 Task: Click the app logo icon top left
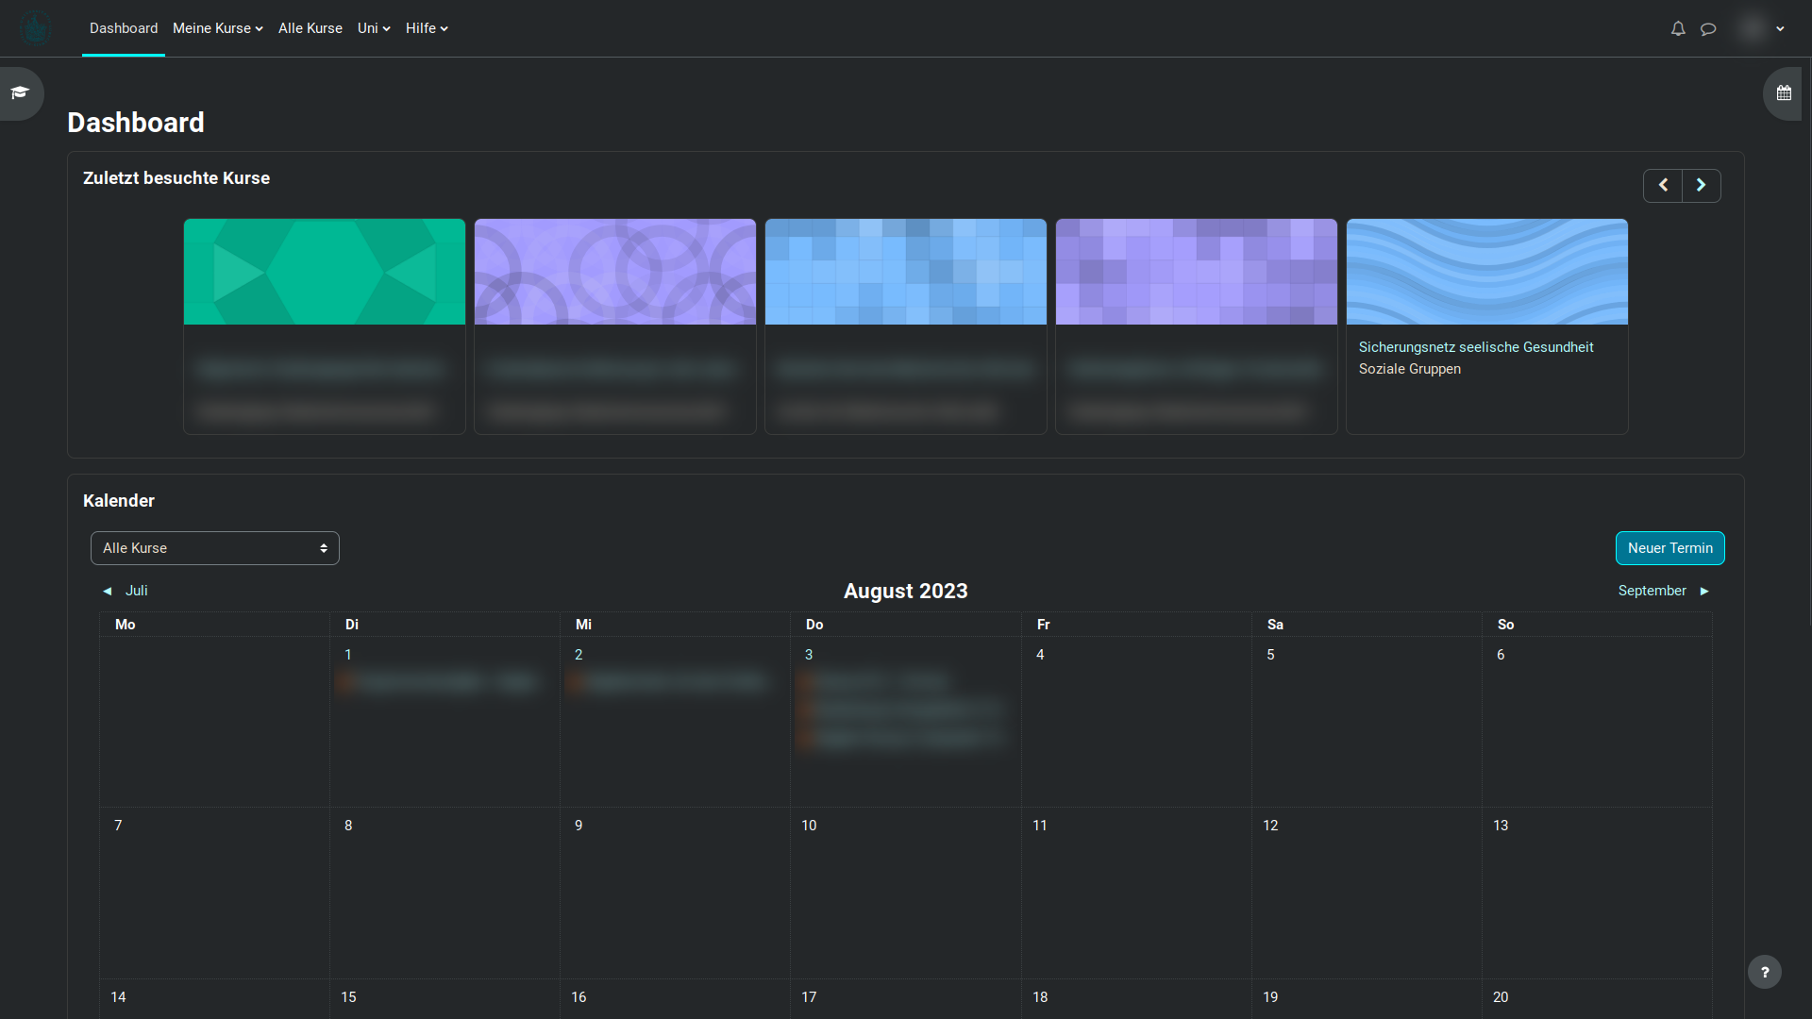(x=34, y=27)
